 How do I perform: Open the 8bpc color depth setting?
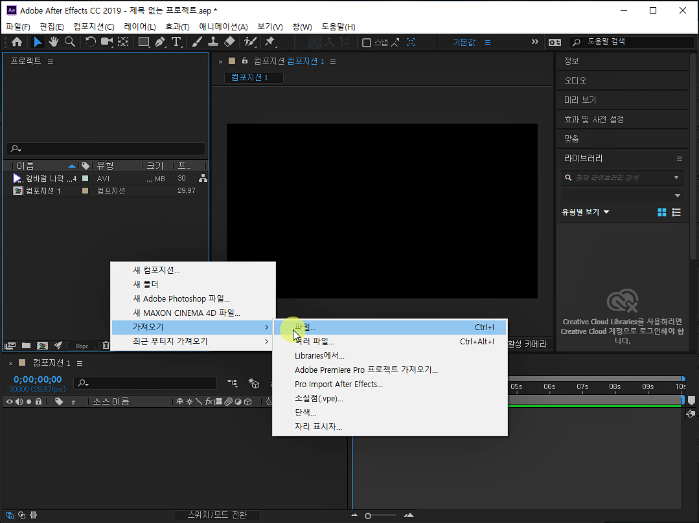click(x=82, y=346)
